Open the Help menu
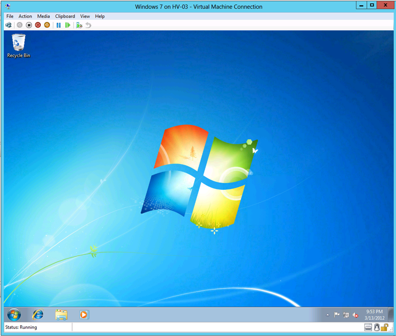Screen dimensions: 396x336 coord(100,16)
